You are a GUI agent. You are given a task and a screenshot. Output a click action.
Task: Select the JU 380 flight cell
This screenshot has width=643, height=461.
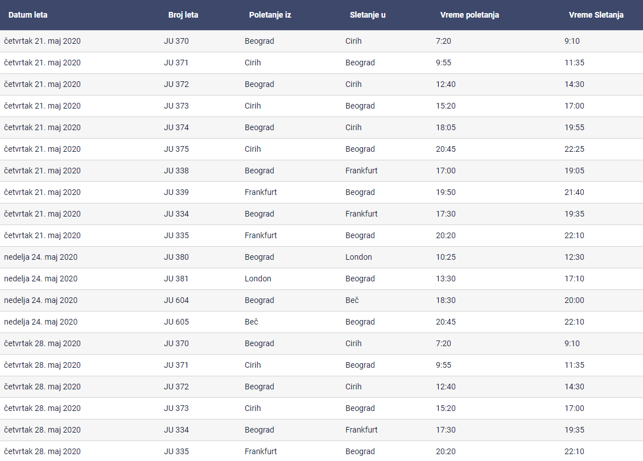pyautogui.click(x=176, y=257)
